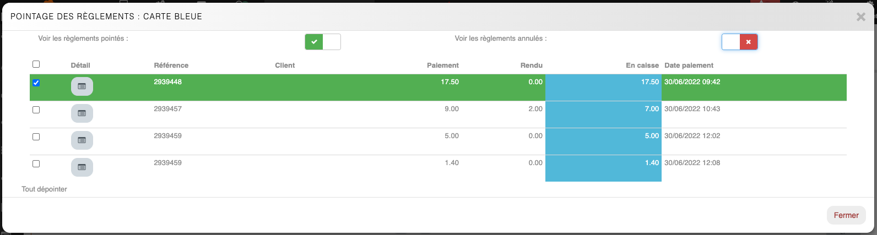Tick the checkbox for the 12:08 payment
The width and height of the screenshot is (877, 235).
[36, 164]
